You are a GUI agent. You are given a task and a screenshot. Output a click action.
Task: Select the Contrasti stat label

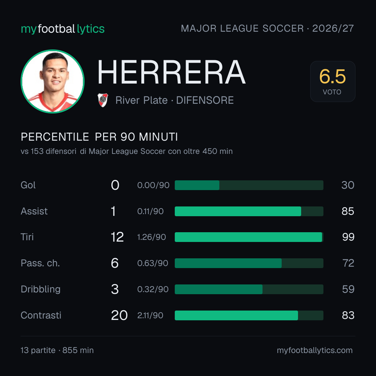41,315
